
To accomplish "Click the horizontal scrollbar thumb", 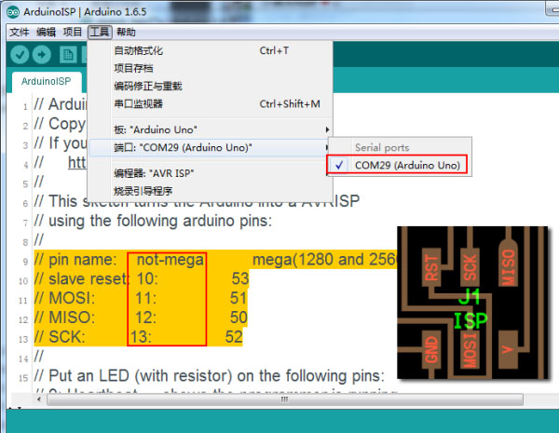I will pos(285,399).
